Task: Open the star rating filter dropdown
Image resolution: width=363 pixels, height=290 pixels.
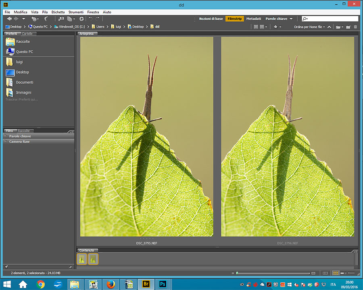Action: pos(277,27)
